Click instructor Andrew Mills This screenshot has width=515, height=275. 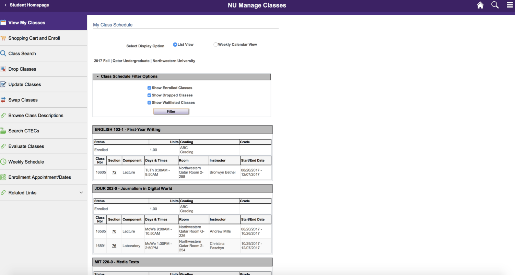pos(220,231)
